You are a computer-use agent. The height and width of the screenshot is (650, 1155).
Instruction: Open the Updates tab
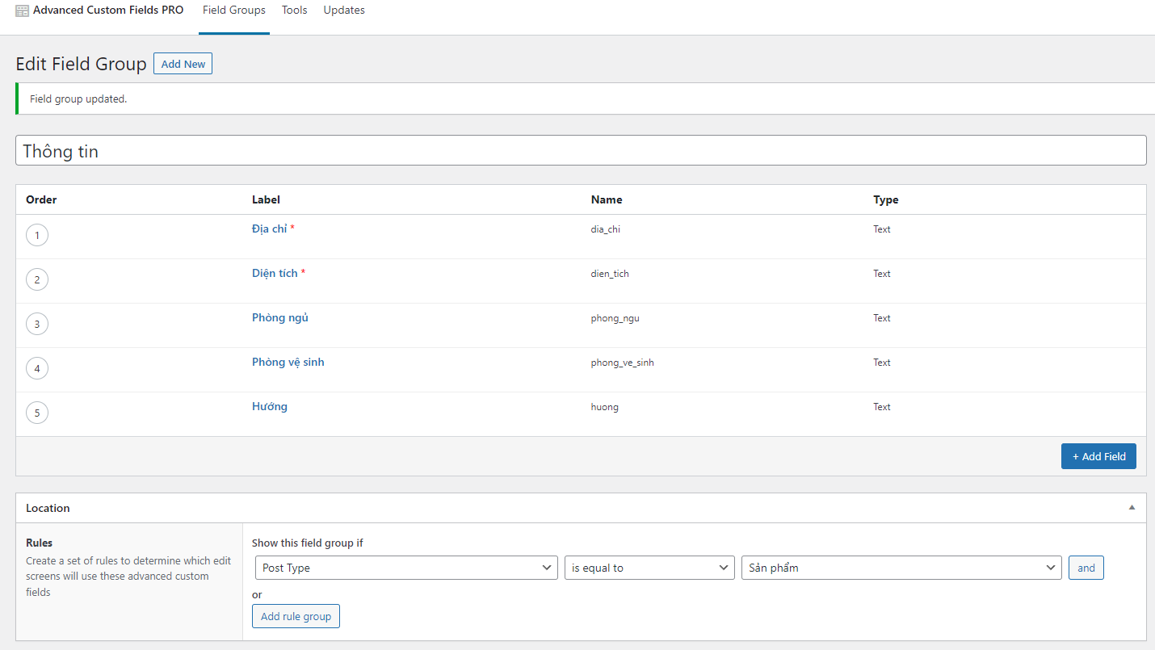(x=344, y=10)
